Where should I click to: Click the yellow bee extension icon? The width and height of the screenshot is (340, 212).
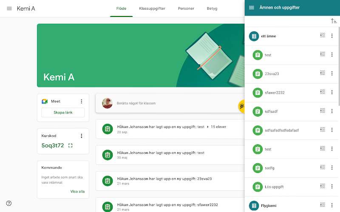click(x=241, y=106)
